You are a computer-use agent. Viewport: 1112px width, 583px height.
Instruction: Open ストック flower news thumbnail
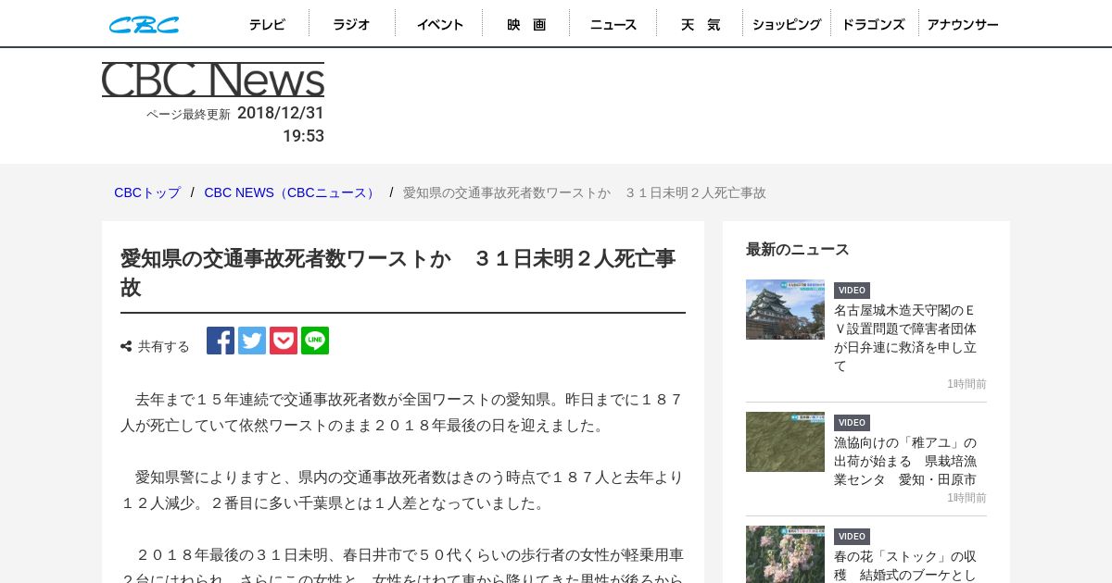coord(785,554)
